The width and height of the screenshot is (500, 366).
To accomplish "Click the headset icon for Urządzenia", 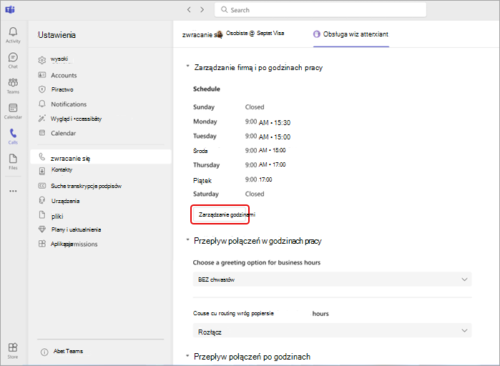I will (x=42, y=200).
